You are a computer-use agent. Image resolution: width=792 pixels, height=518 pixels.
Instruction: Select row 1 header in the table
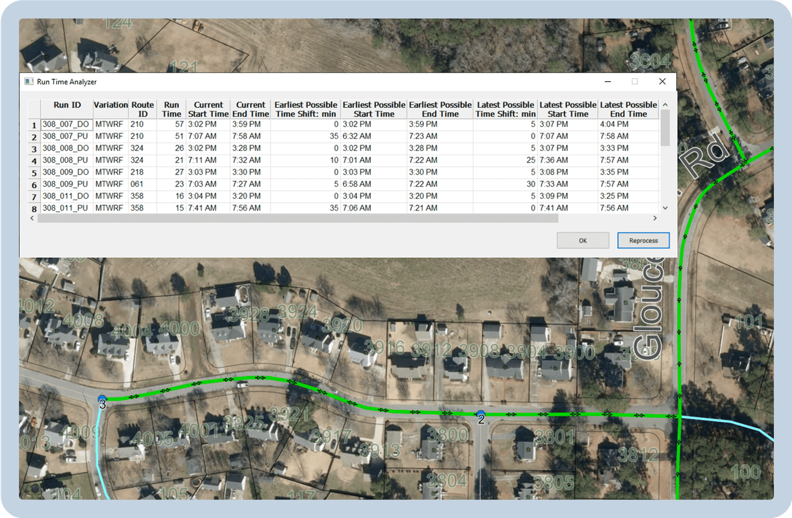pos(34,125)
